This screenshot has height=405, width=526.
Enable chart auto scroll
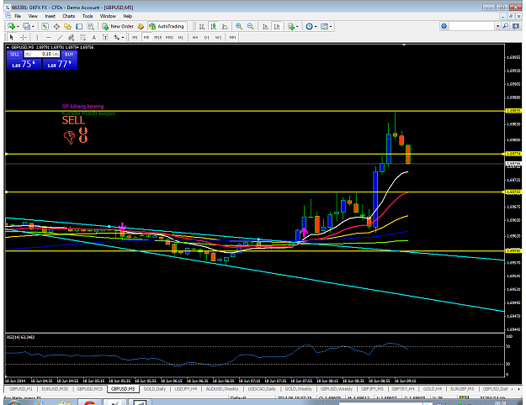(x=265, y=26)
